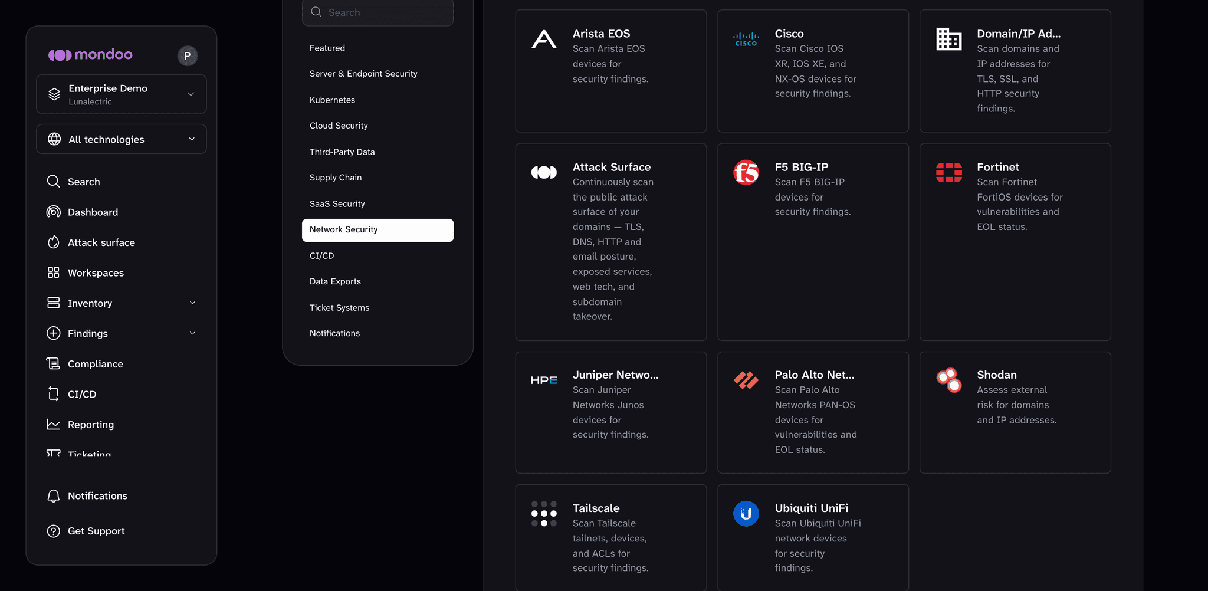Open the Juniper Networks integration card
This screenshot has width=1208, height=591.
pos(611,412)
